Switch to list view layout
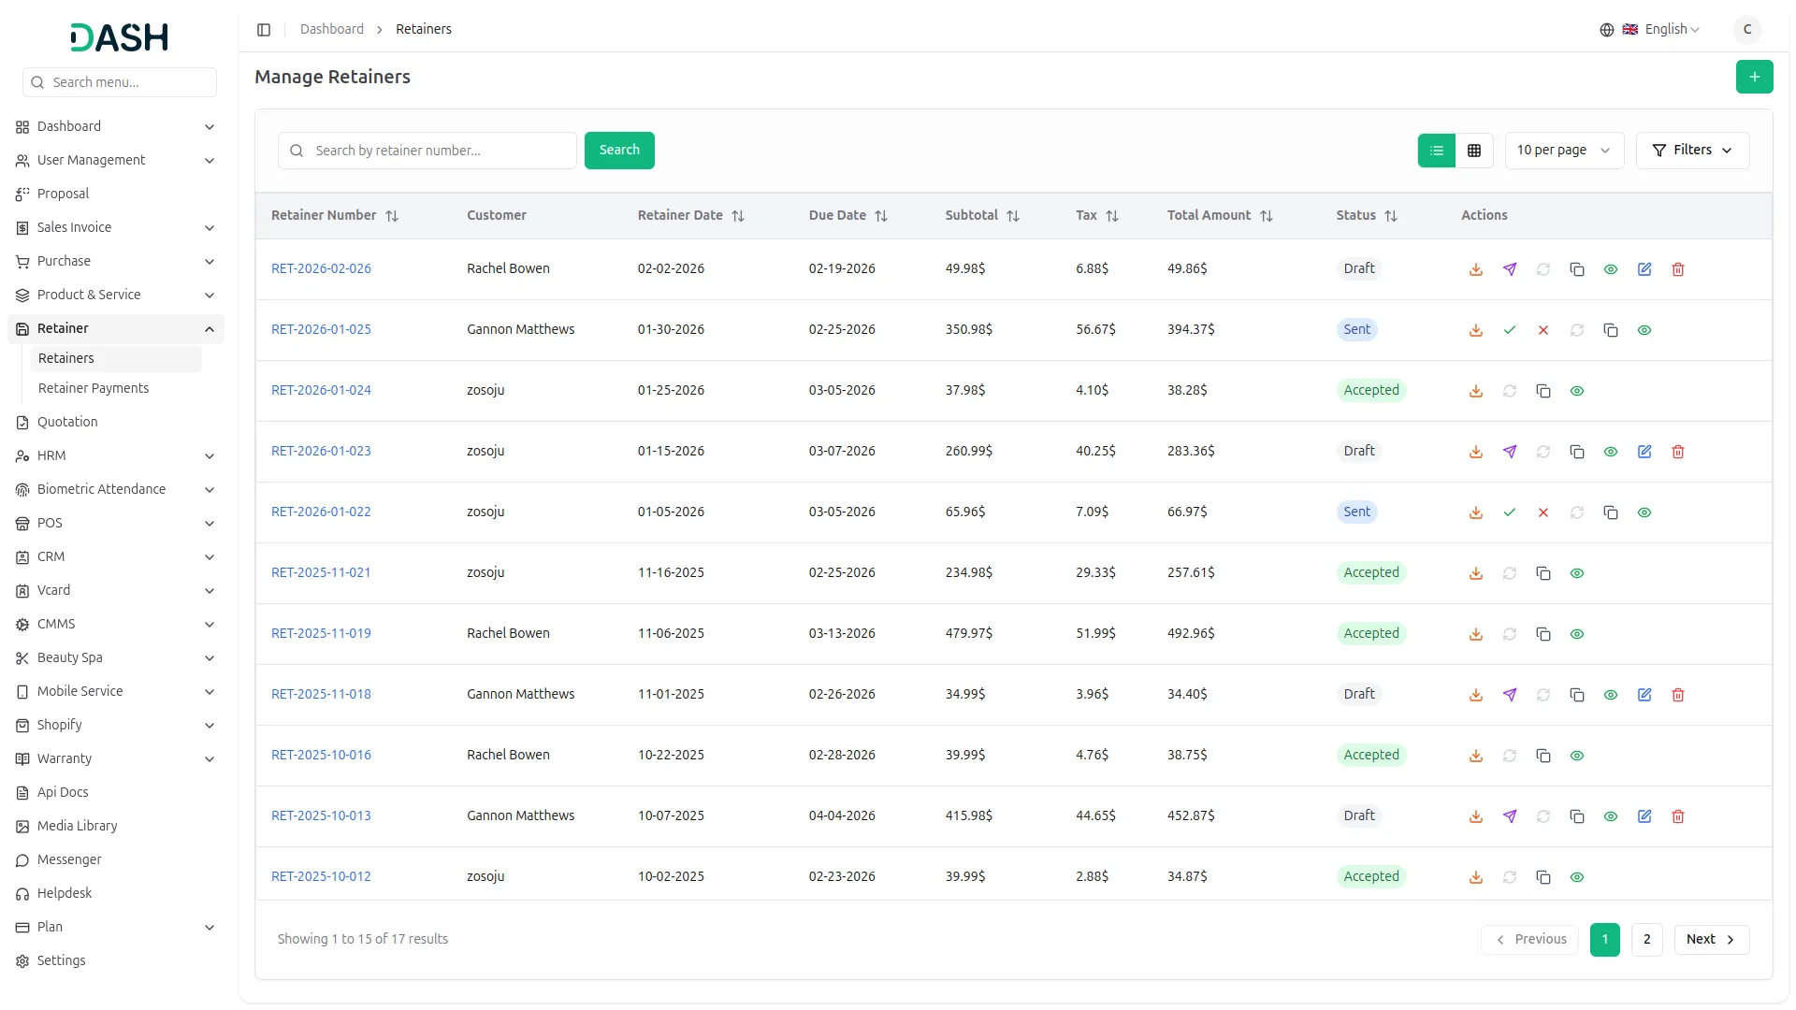Screen dimensions: 1796x1010 (1436, 151)
